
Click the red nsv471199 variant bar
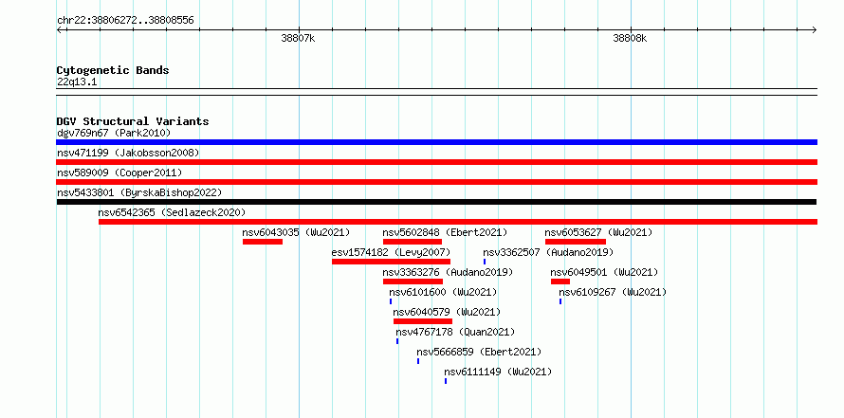pos(436,162)
